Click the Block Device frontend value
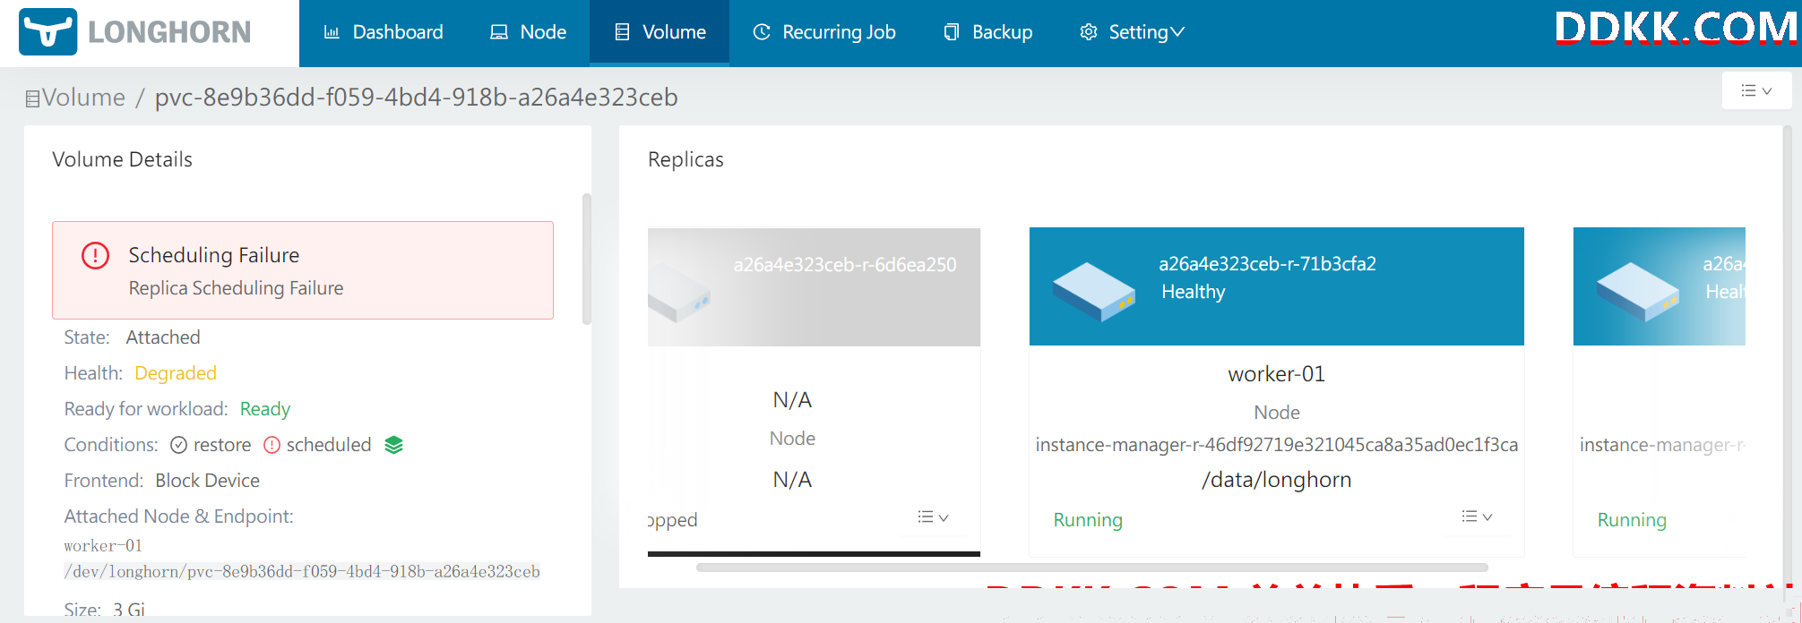 coord(208,481)
